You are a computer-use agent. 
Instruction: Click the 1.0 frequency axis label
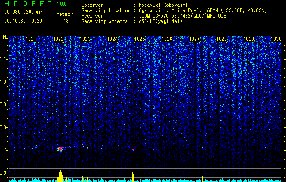[x=4, y=82]
